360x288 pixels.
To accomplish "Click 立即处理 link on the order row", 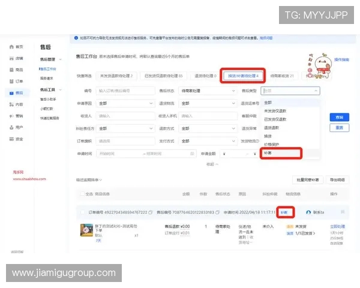I will pyautogui.click(x=337, y=226).
